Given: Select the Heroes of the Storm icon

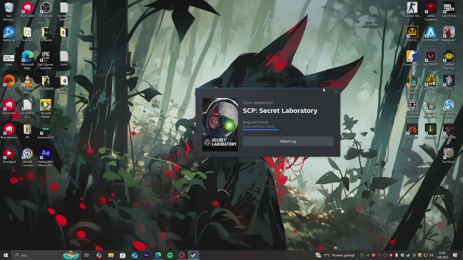Looking at the screenshot, I should 449,109.
